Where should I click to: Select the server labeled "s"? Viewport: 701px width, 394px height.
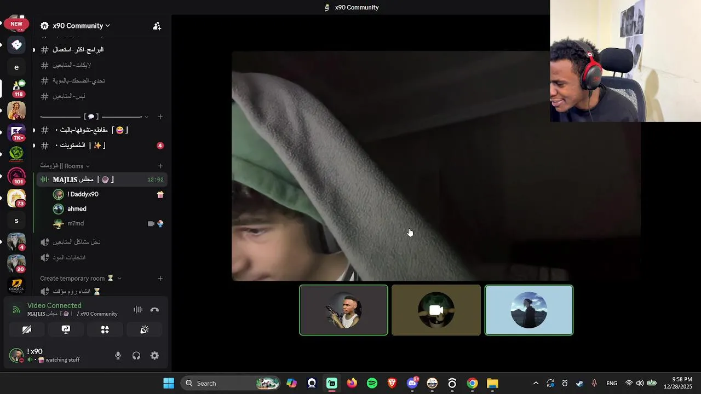pos(16,221)
